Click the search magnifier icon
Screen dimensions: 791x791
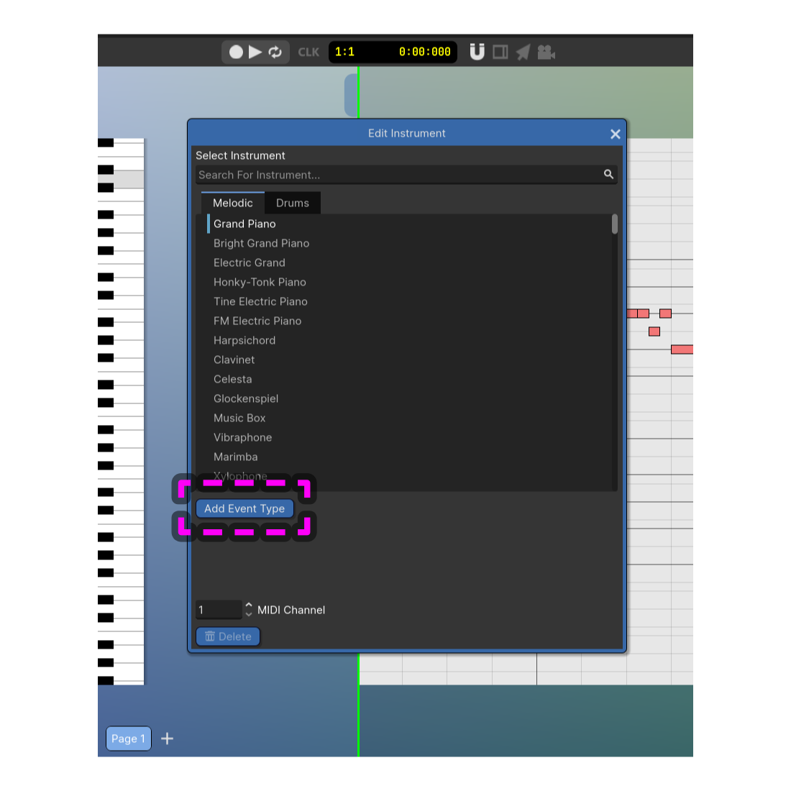(x=608, y=174)
